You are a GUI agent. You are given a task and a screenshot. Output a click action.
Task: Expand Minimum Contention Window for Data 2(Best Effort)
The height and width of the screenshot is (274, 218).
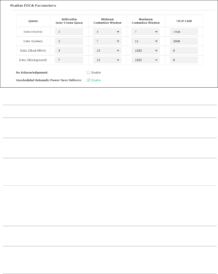[x=107, y=51]
